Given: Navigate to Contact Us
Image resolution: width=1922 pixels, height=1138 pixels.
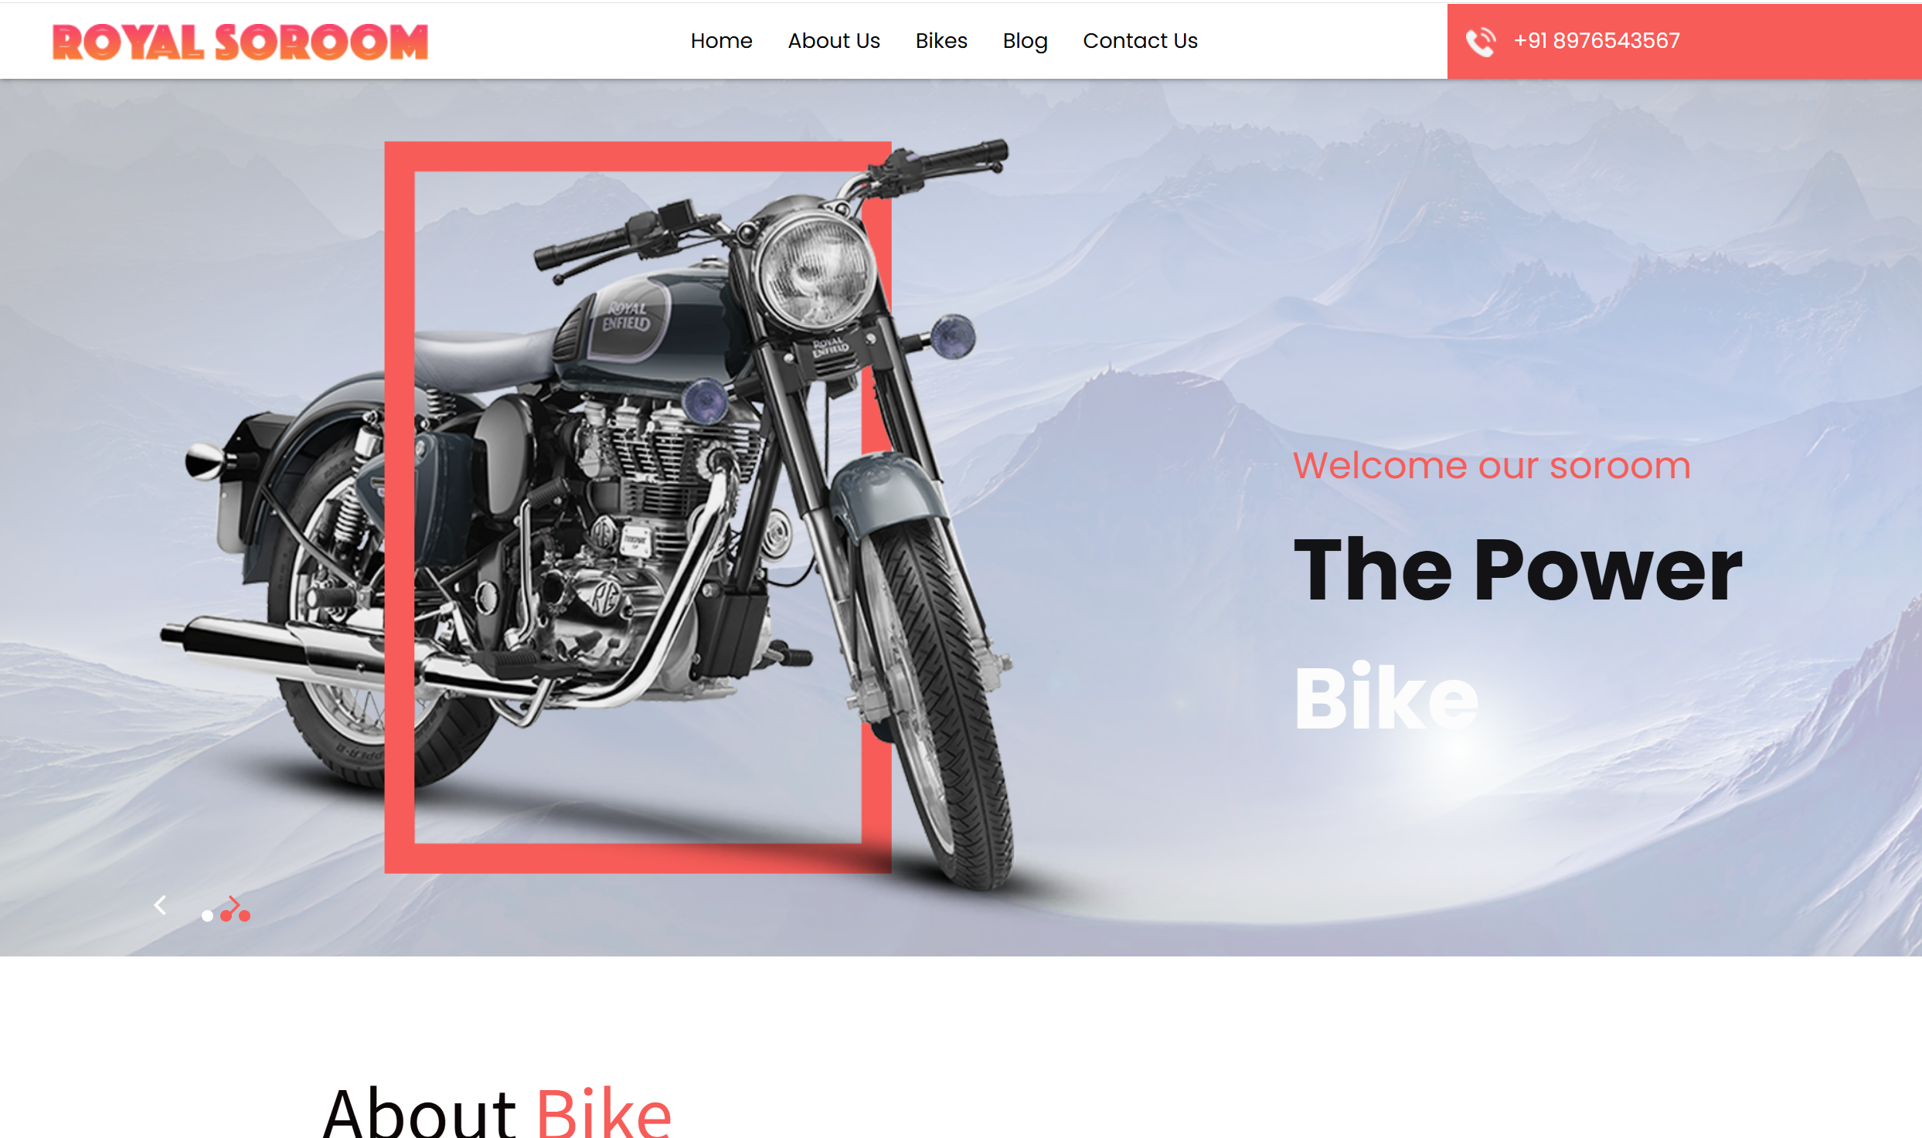Looking at the screenshot, I should (x=1140, y=40).
